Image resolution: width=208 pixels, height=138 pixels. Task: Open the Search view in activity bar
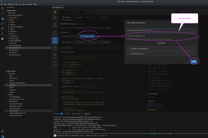(x=2, y=13)
